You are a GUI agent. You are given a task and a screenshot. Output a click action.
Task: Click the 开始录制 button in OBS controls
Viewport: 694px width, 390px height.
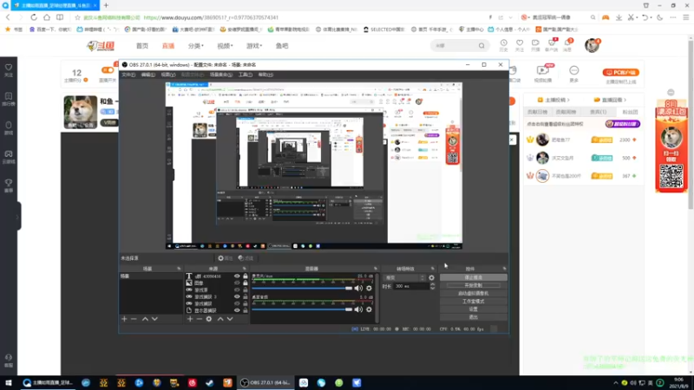pyautogui.click(x=473, y=286)
